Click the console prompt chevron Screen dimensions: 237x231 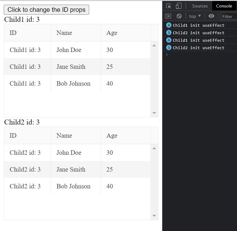167,55
